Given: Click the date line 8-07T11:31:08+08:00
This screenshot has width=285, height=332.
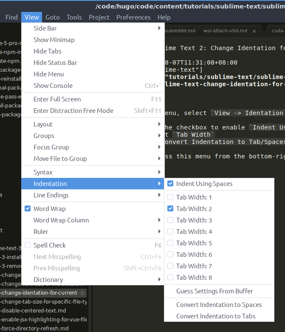Looking at the screenshot, I should pos(201,62).
